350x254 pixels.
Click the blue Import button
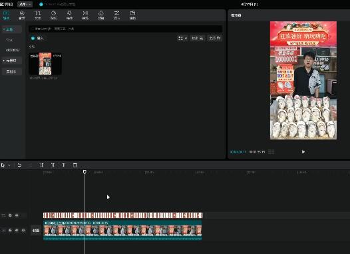(37, 38)
